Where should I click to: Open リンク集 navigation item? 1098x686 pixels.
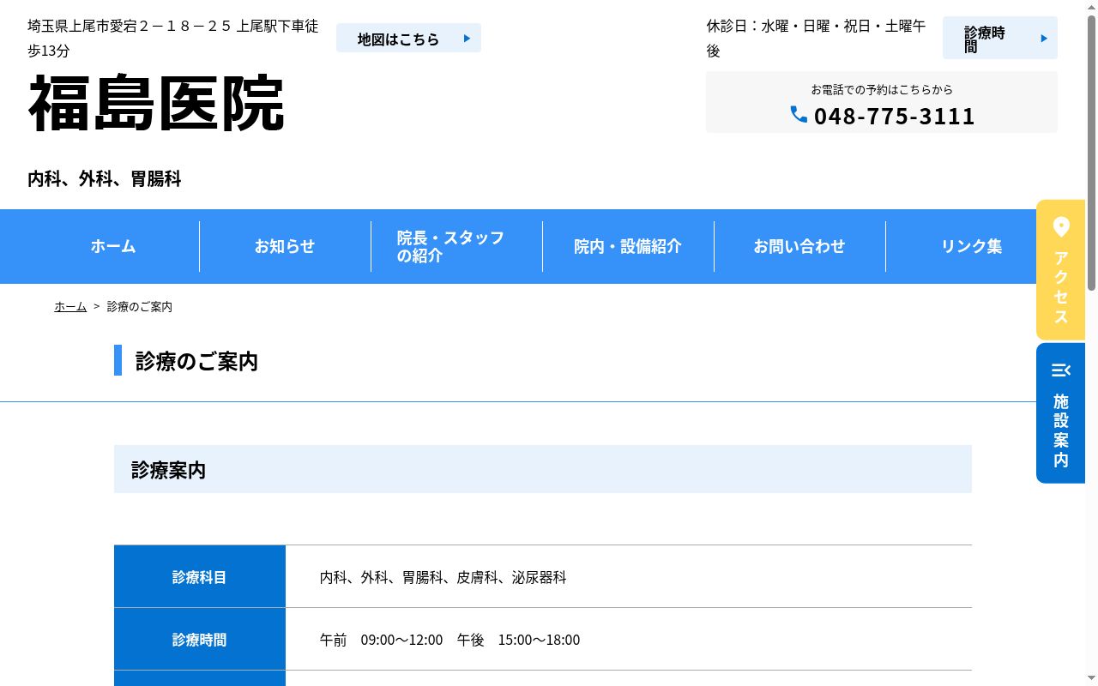click(x=971, y=247)
